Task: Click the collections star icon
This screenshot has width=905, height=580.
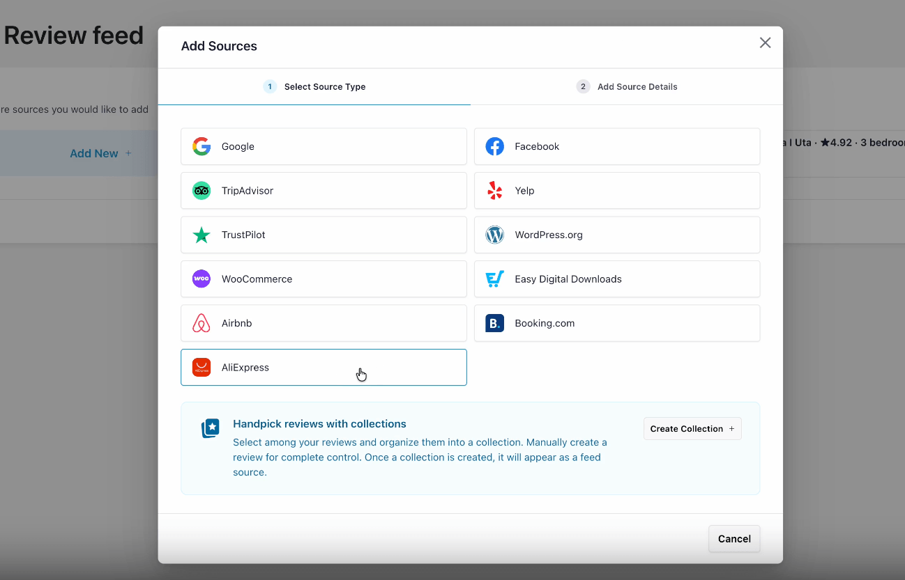Action: tap(211, 428)
